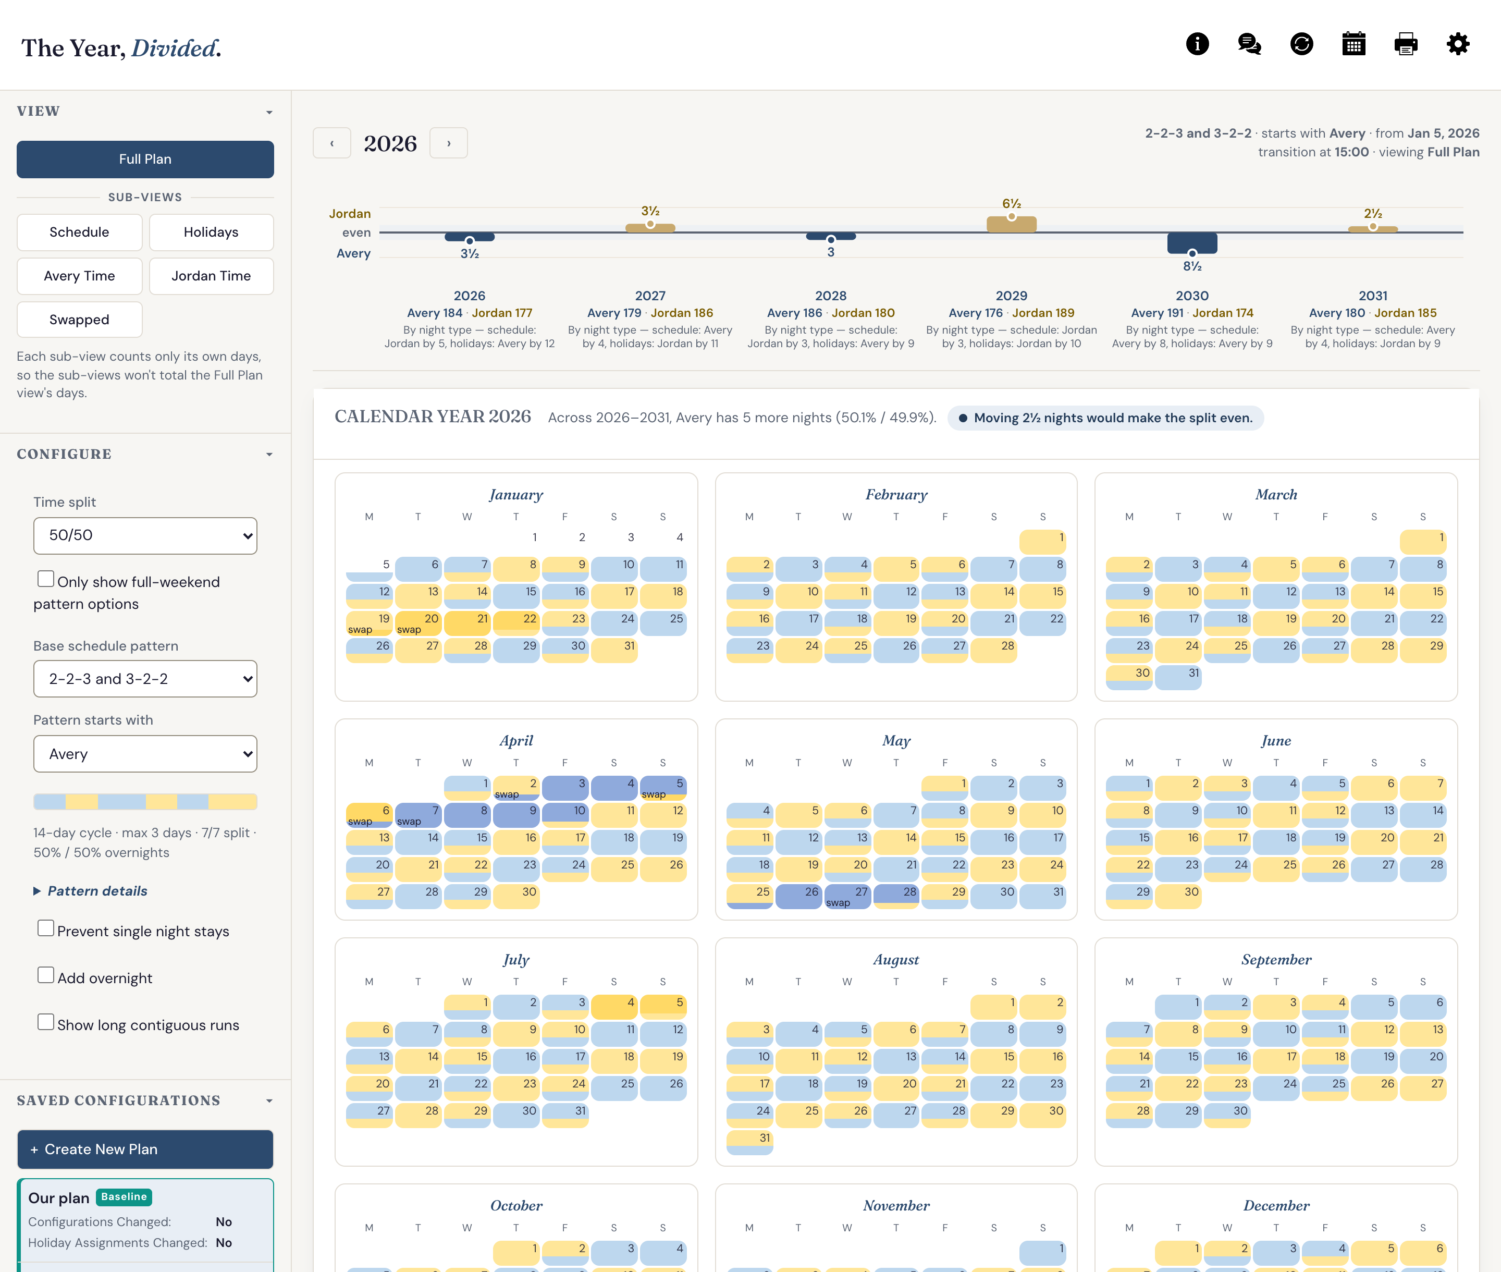The height and width of the screenshot is (1272, 1501).
Task: Switch to Schedule sub-view
Action: tap(79, 232)
